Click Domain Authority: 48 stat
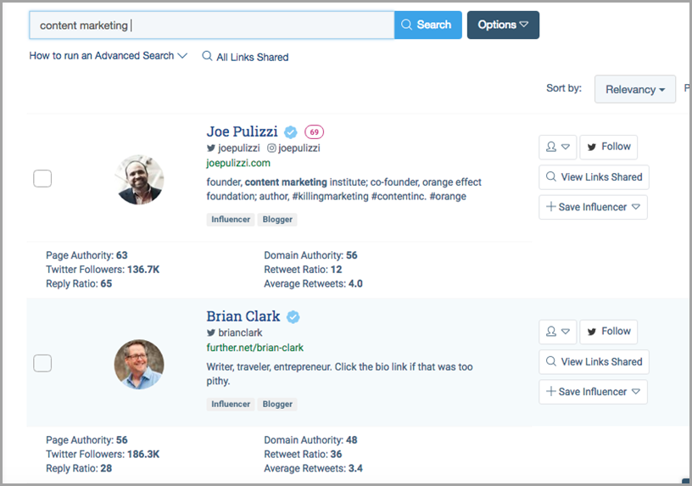692x486 pixels. click(x=310, y=439)
